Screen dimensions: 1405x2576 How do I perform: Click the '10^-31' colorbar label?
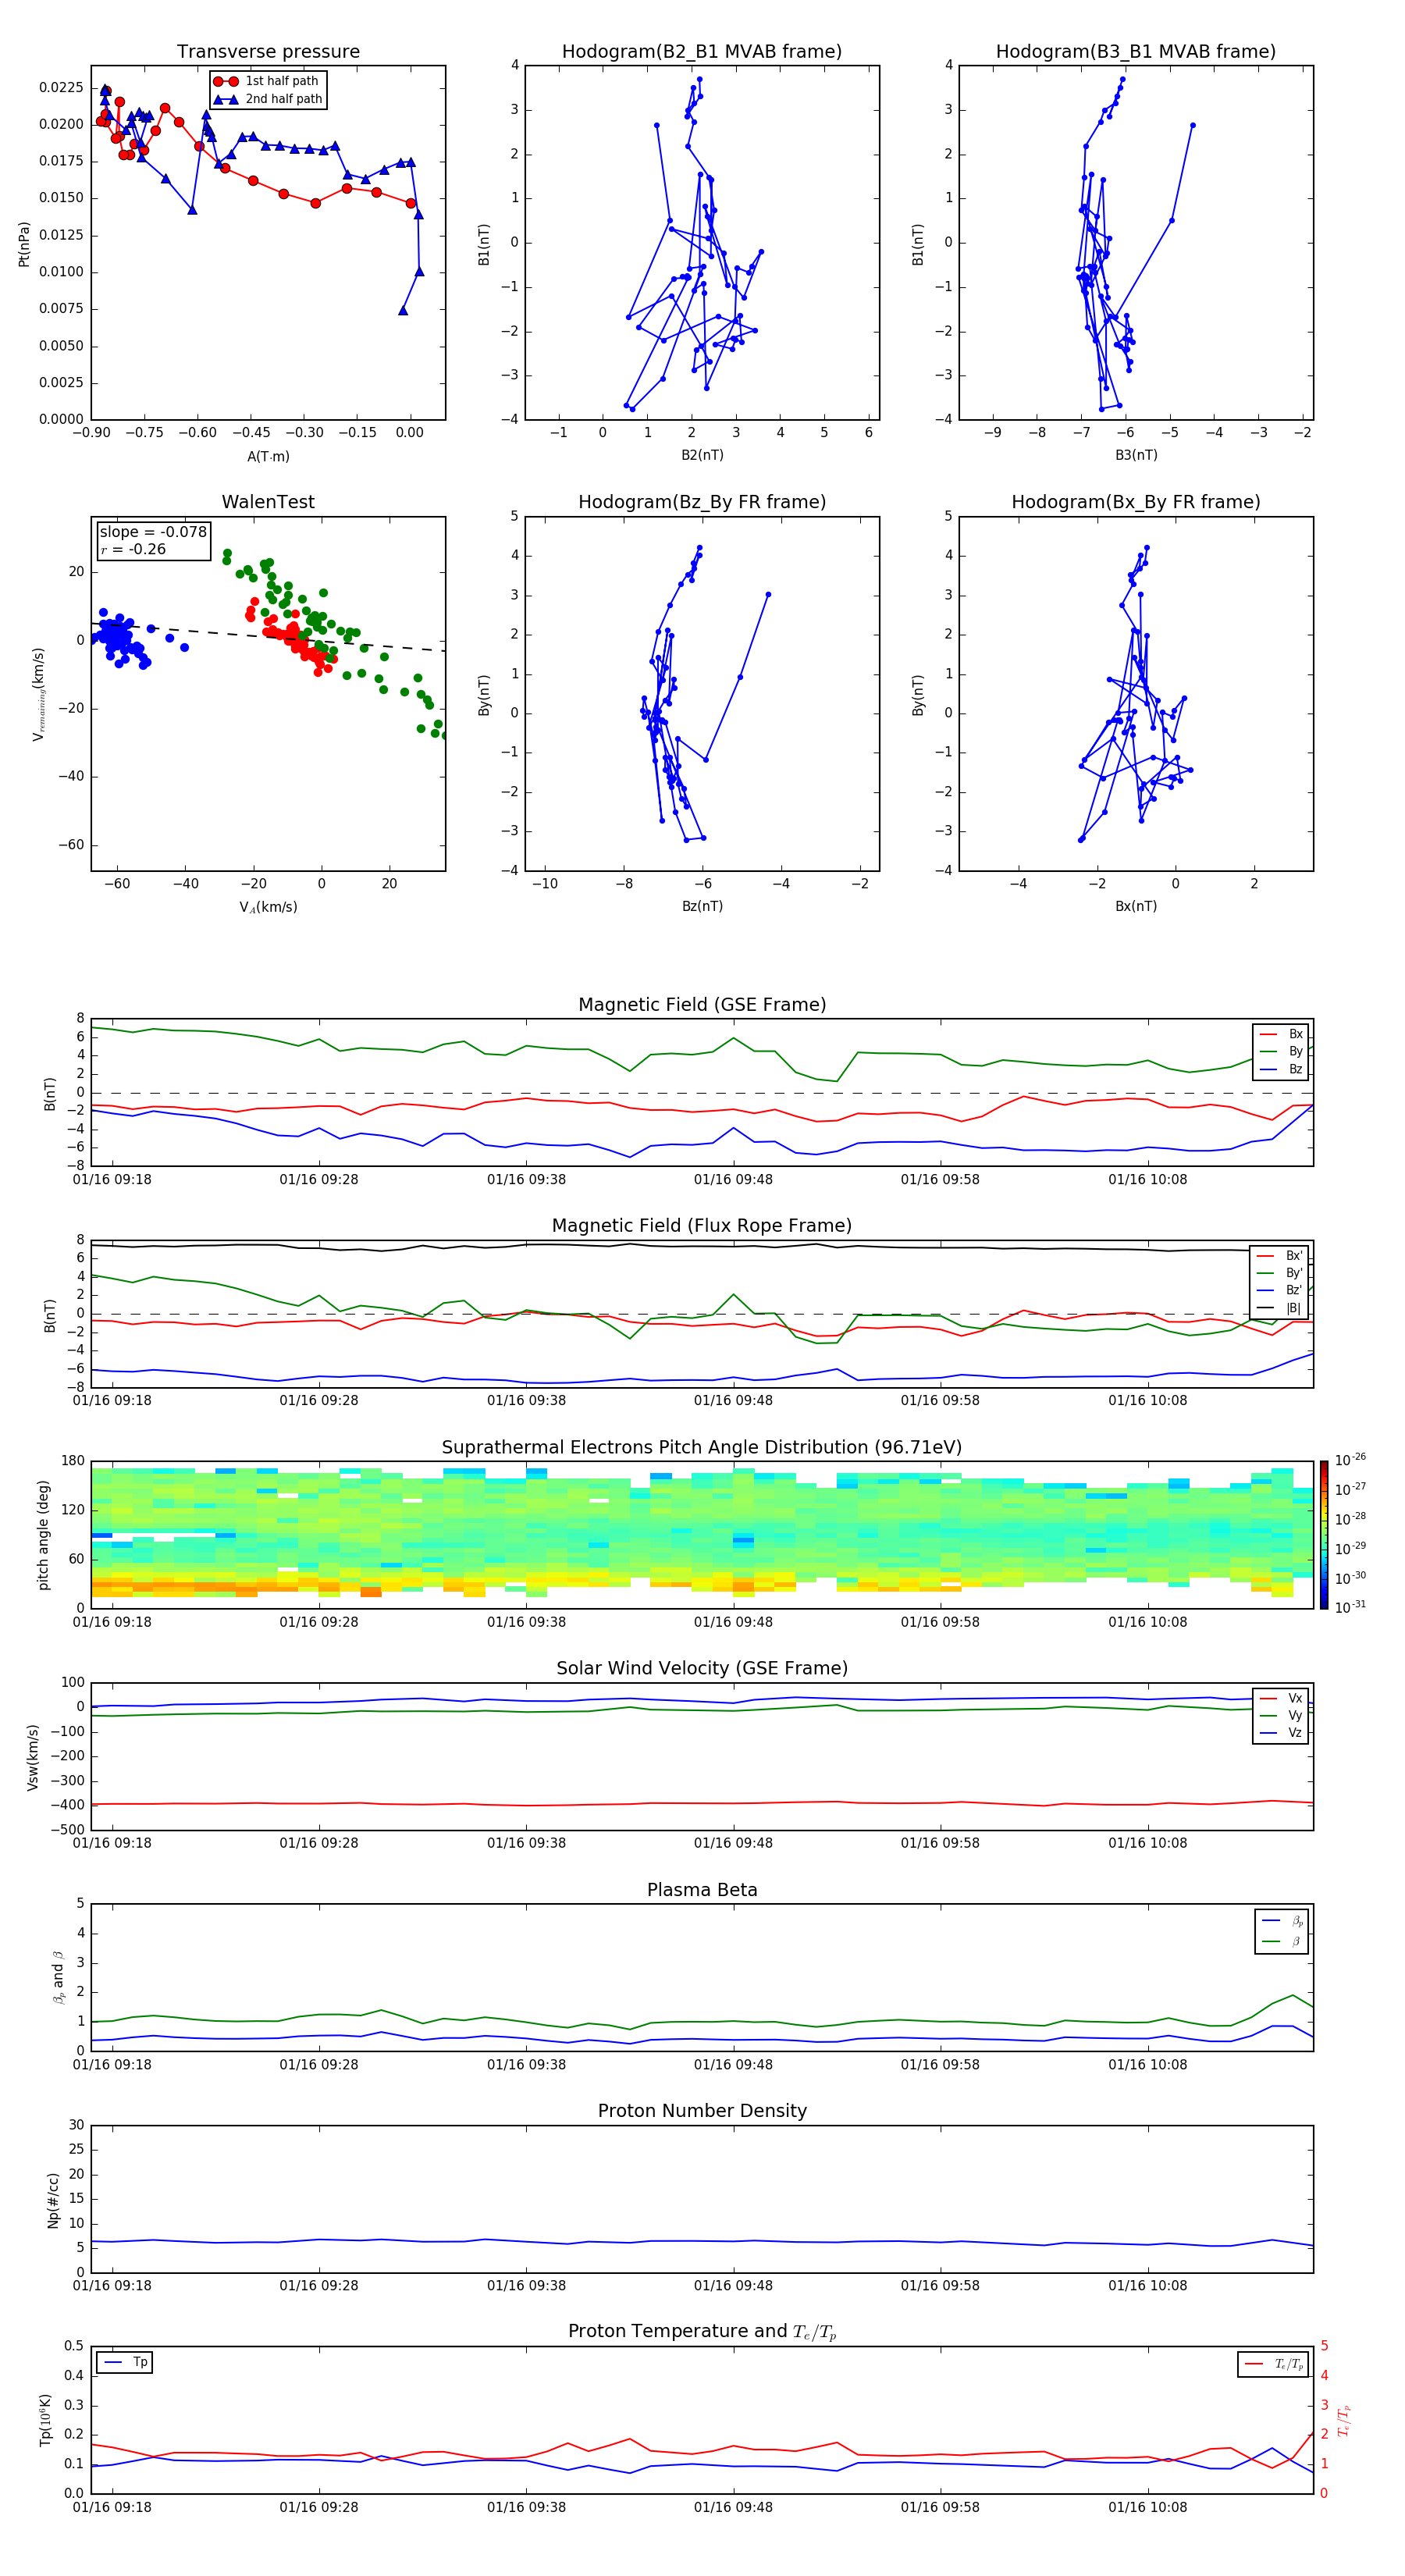click(1350, 1607)
